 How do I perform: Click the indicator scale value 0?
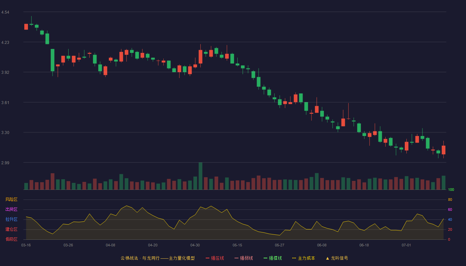click(449, 239)
